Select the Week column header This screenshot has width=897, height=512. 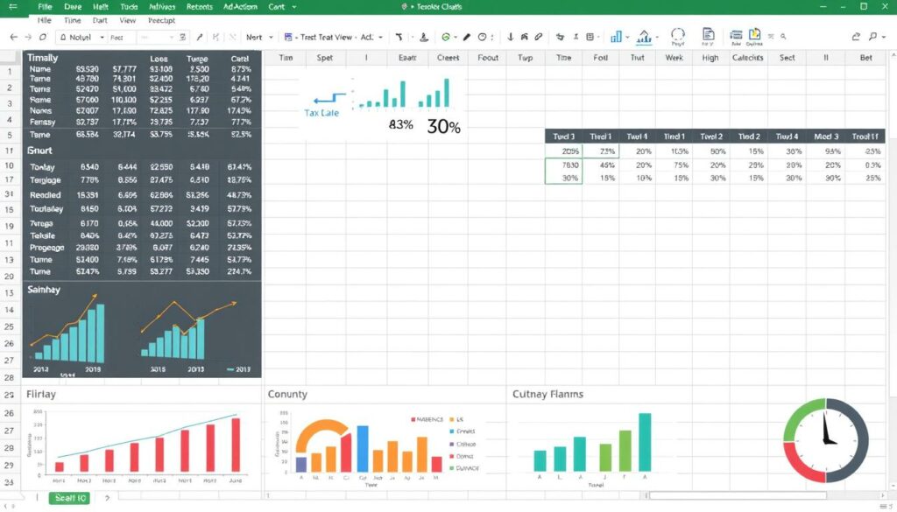click(x=674, y=58)
